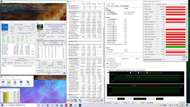This screenshot has height=107, width=190.
Task: Open the HWiNFO Sensors thermometer icon
Action: (x=15, y=83)
